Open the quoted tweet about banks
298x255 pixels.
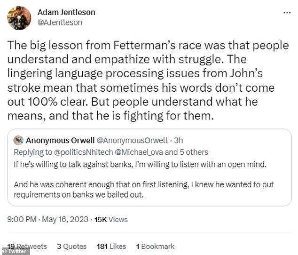tap(149, 167)
